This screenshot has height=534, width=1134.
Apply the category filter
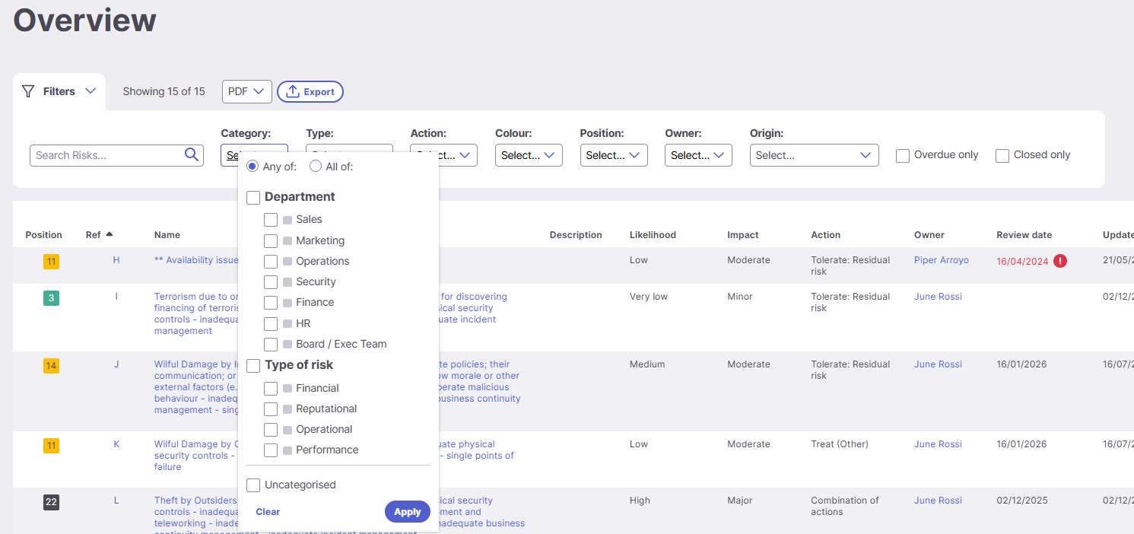pyautogui.click(x=408, y=512)
